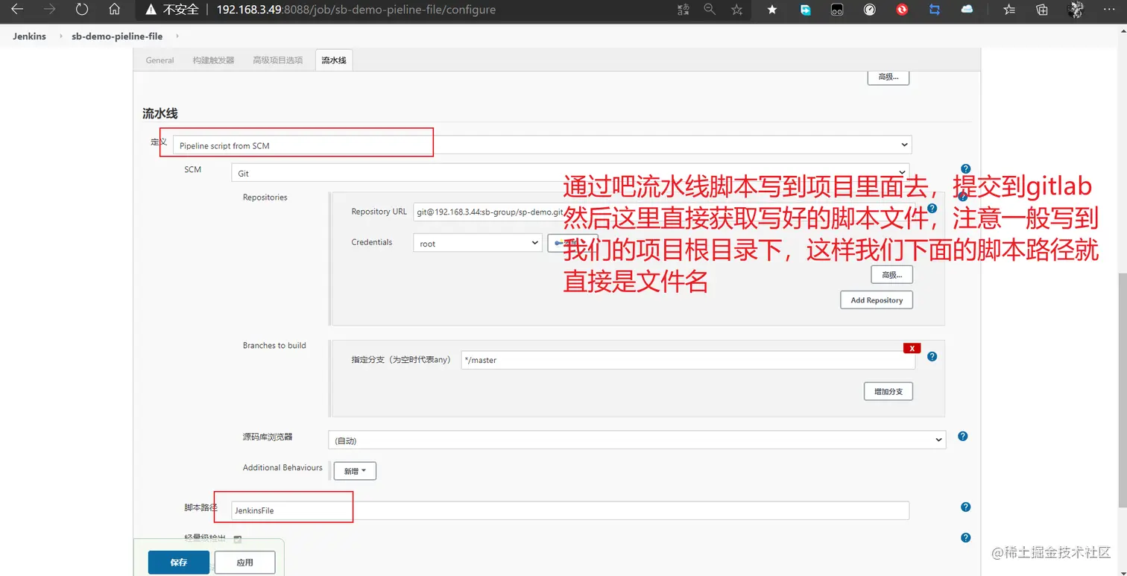Open the red circular extension icon
Screen dimensions: 1127x576
click(x=902, y=10)
